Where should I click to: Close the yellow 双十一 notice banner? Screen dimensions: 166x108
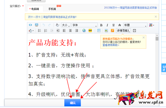(155, 17)
